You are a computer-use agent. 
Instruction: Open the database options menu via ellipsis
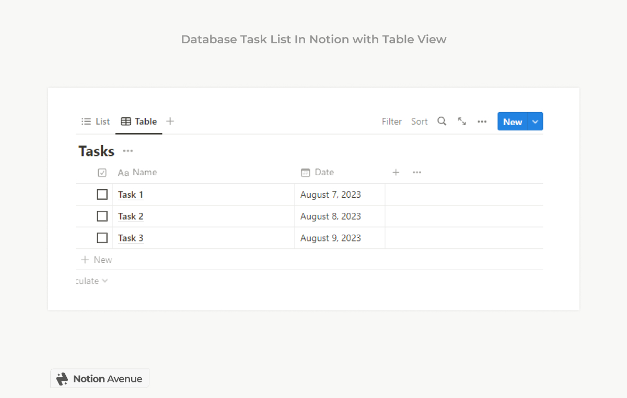click(x=481, y=121)
